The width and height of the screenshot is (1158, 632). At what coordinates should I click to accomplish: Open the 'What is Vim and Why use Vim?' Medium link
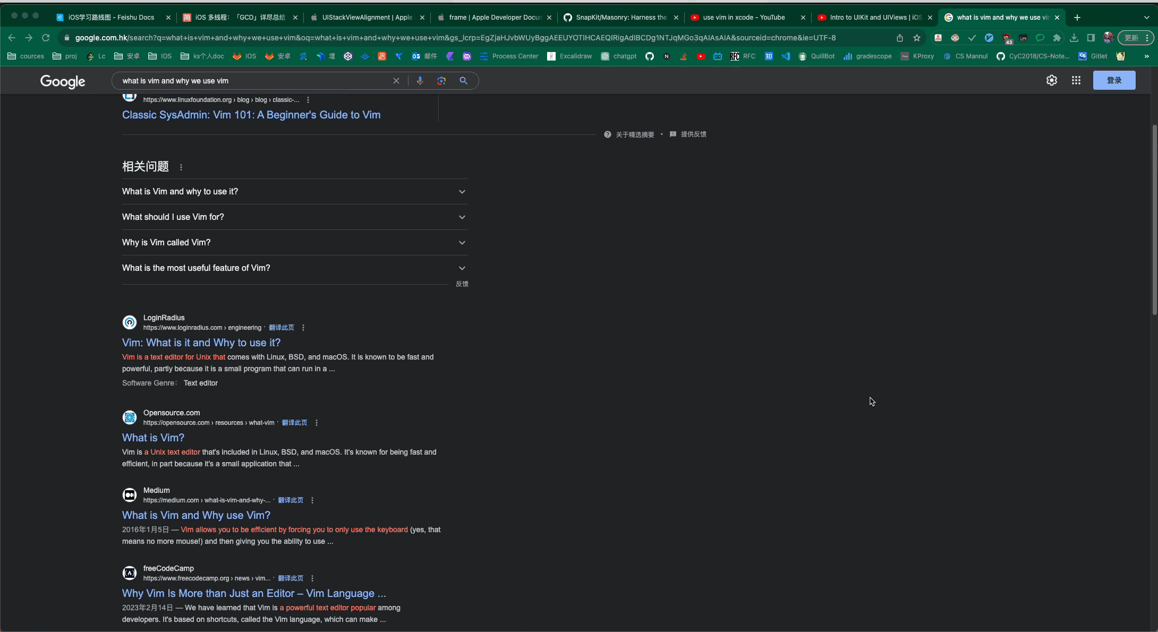[196, 515]
